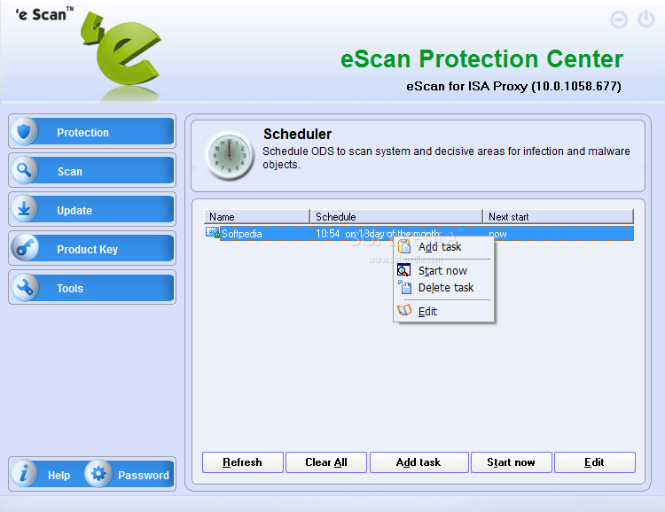Screen dimensions: 665x512
Task: Open the Update section
Action: click(92, 209)
